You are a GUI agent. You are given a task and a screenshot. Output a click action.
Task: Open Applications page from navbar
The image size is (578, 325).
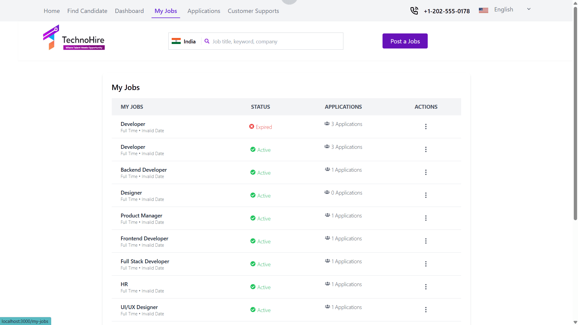click(x=204, y=11)
